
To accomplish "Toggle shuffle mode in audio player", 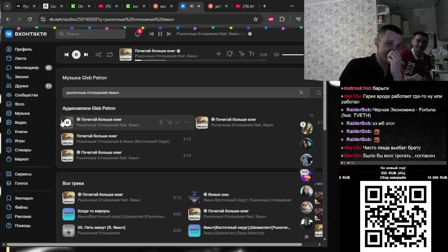I will pos(98,55).
